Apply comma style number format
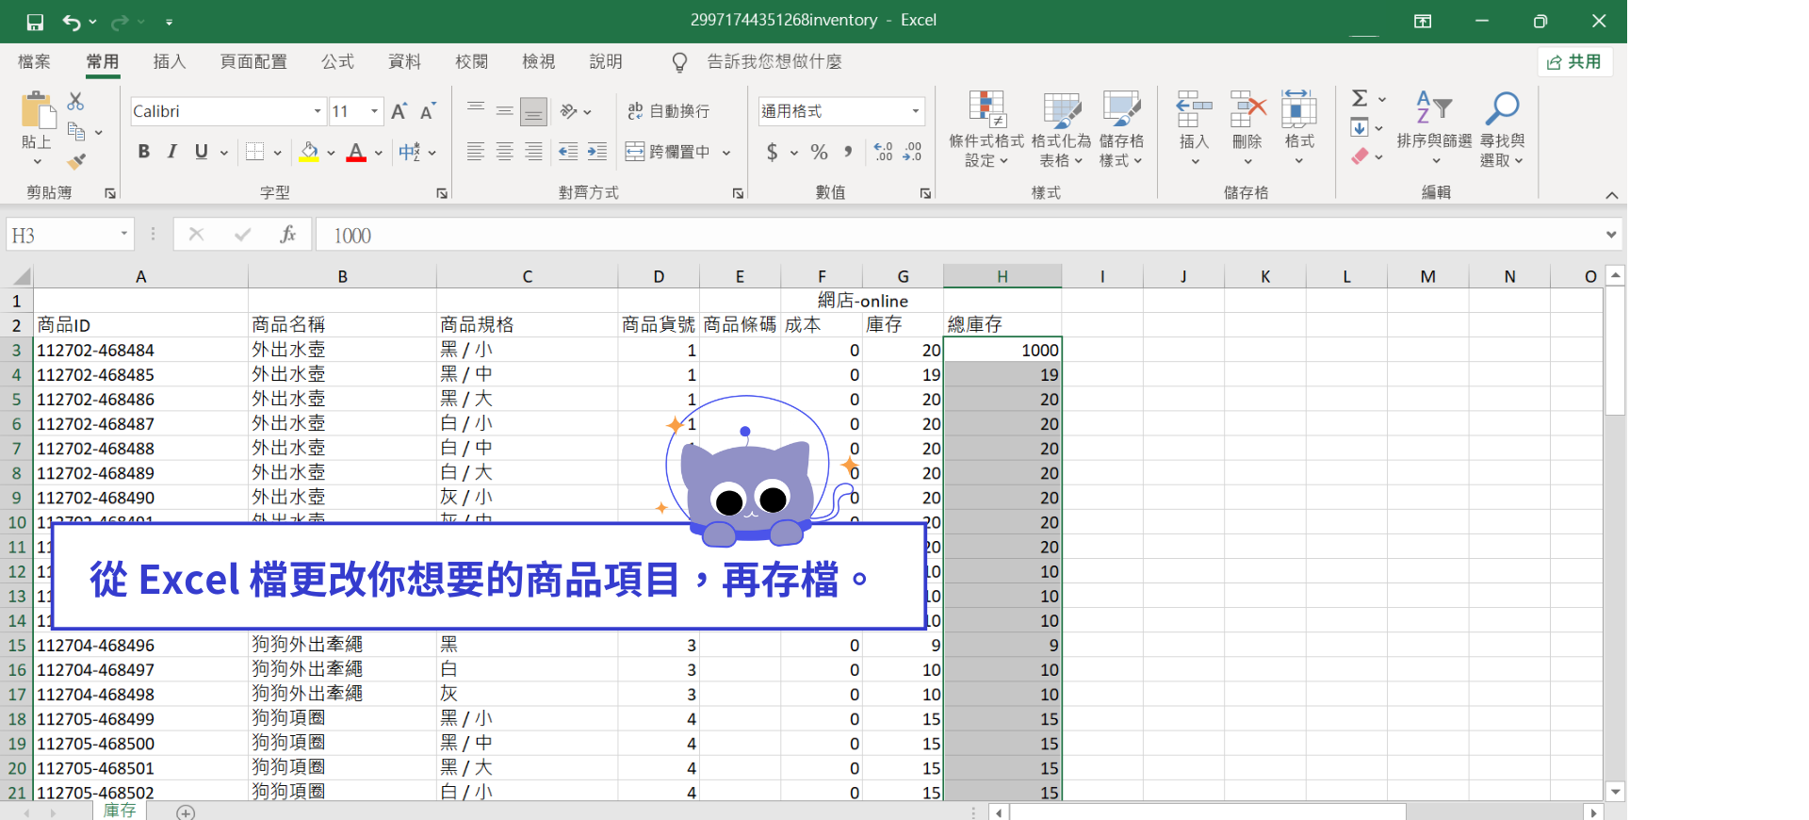The image size is (1809, 820). [848, 152]
